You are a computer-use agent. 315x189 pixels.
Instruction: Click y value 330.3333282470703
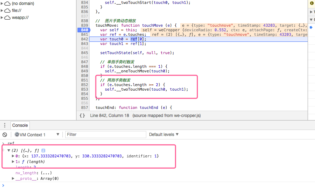pos(102,156)
